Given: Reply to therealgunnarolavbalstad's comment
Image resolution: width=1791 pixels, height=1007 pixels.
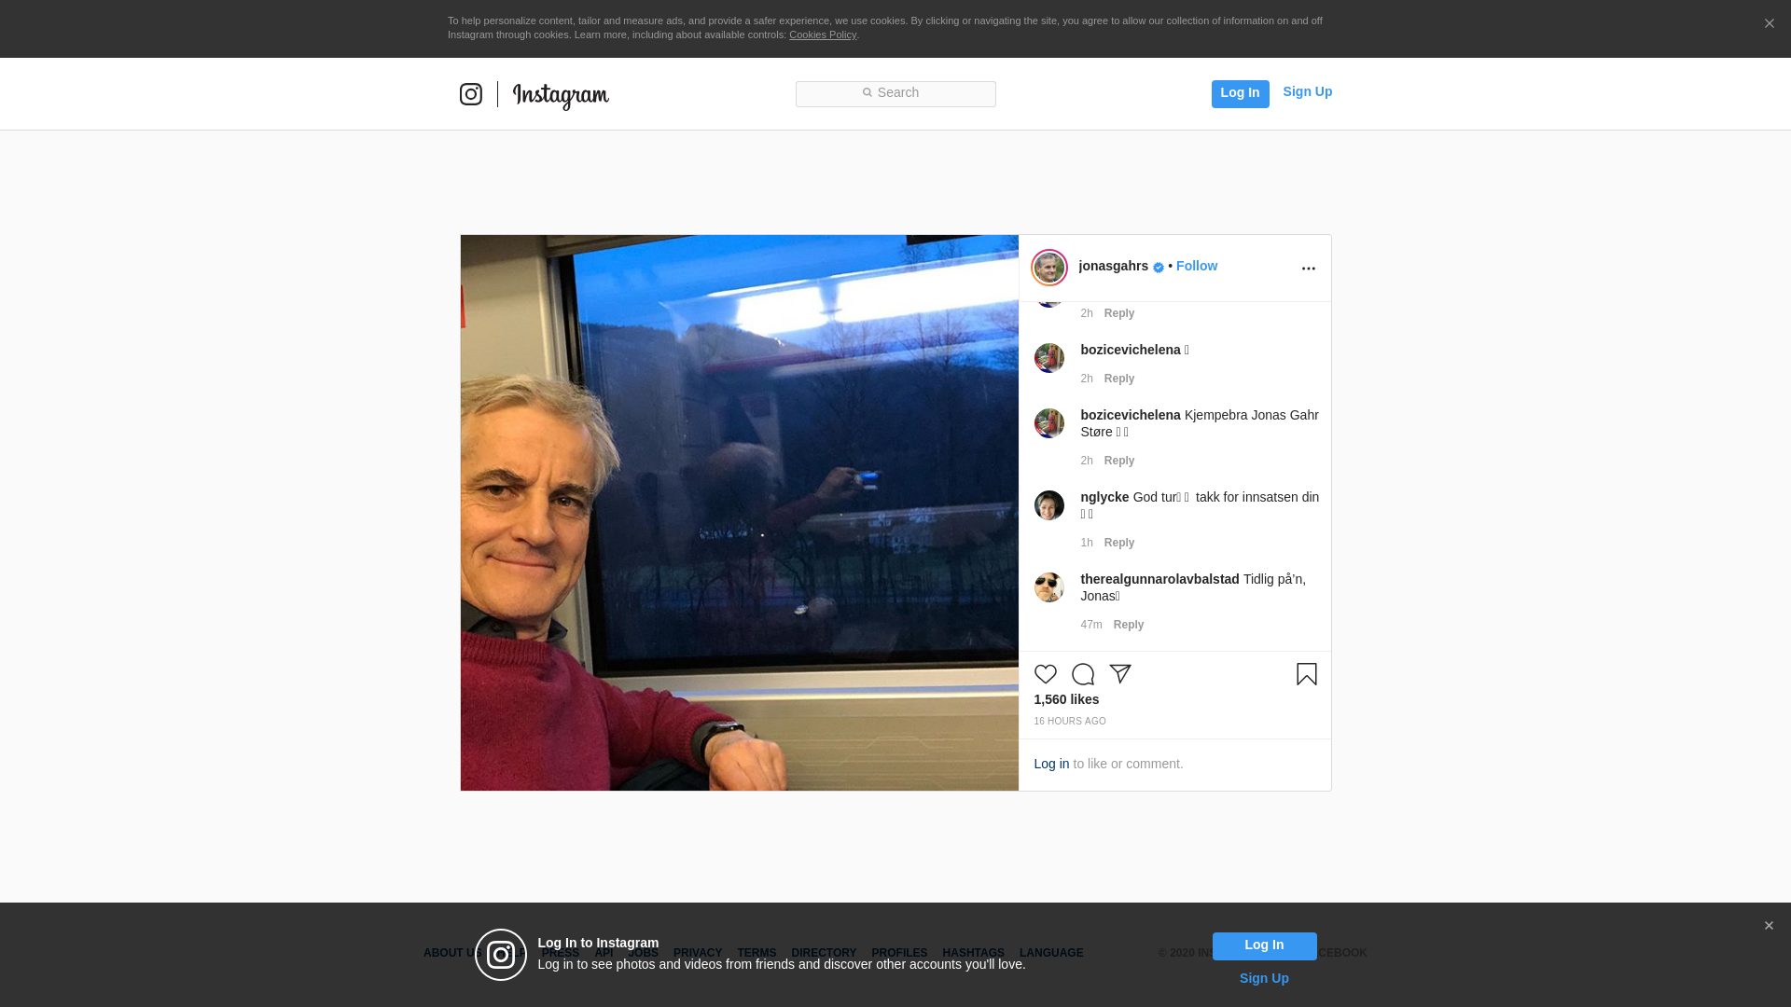Looking at the screenshot, I should pyautogui.click(x=1128, y=625).
